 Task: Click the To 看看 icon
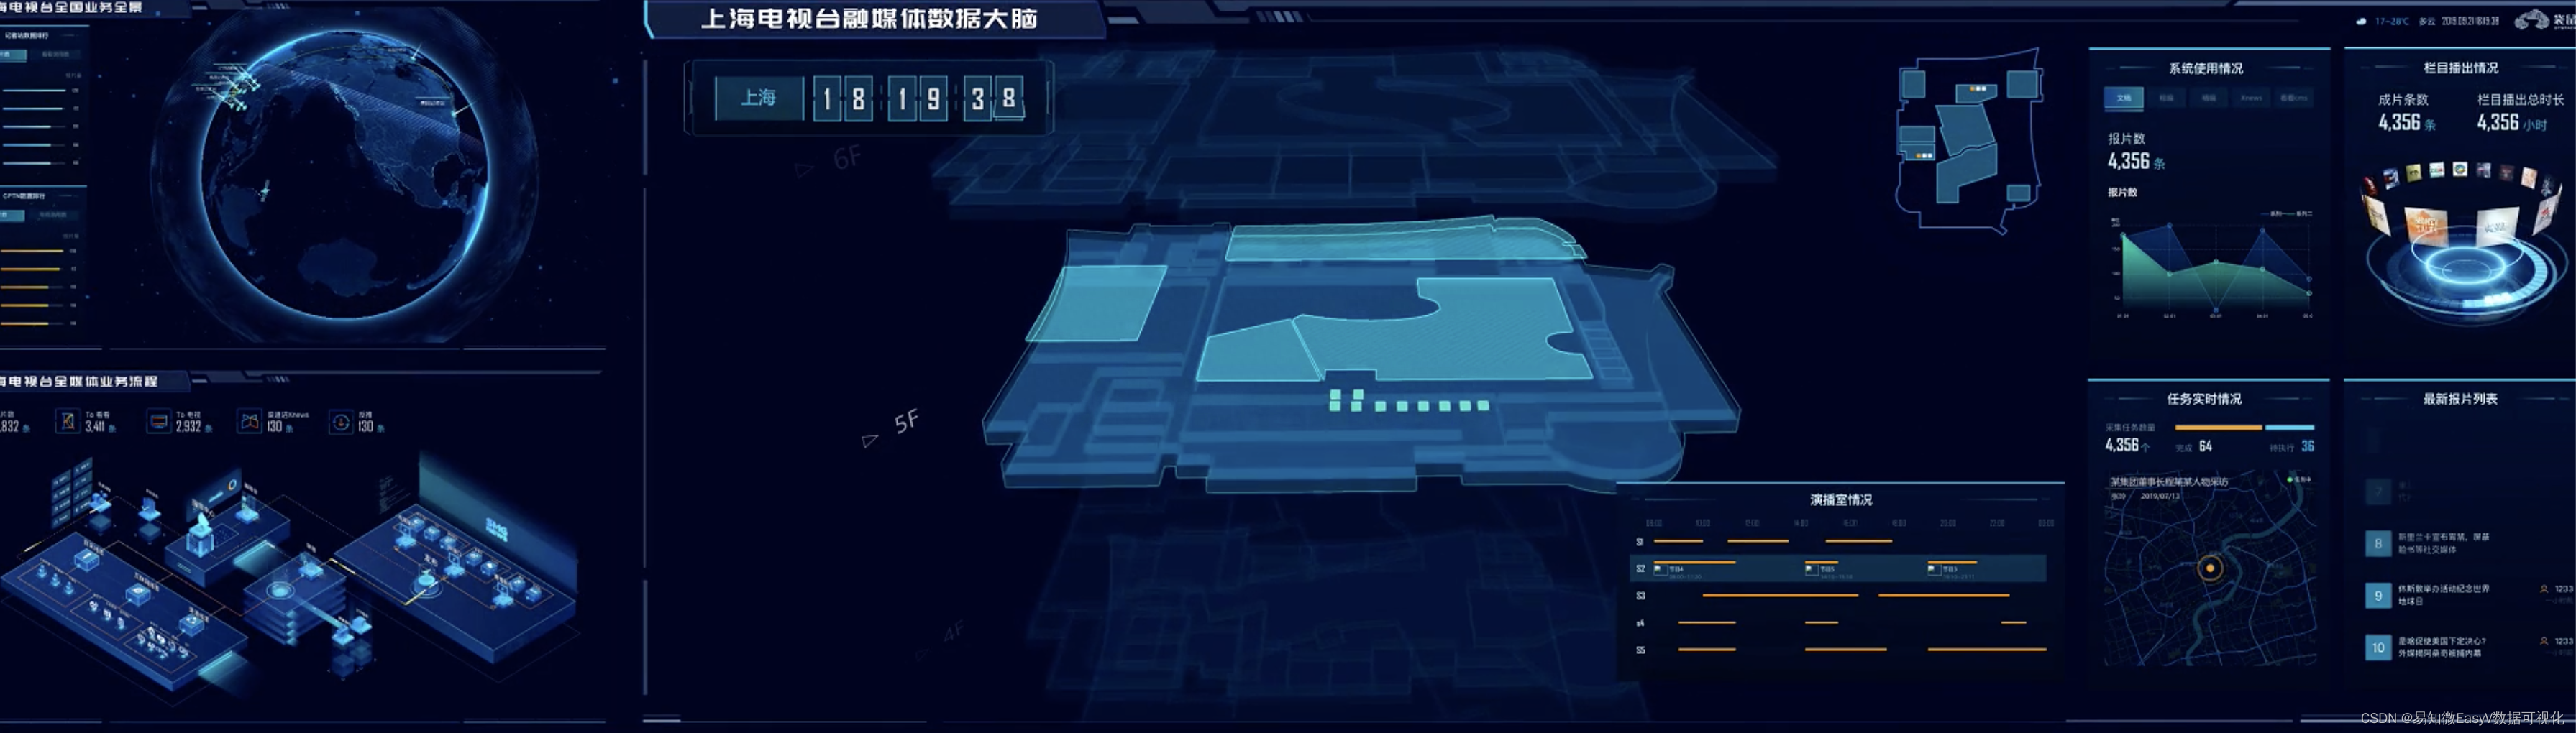coord(67,421)
